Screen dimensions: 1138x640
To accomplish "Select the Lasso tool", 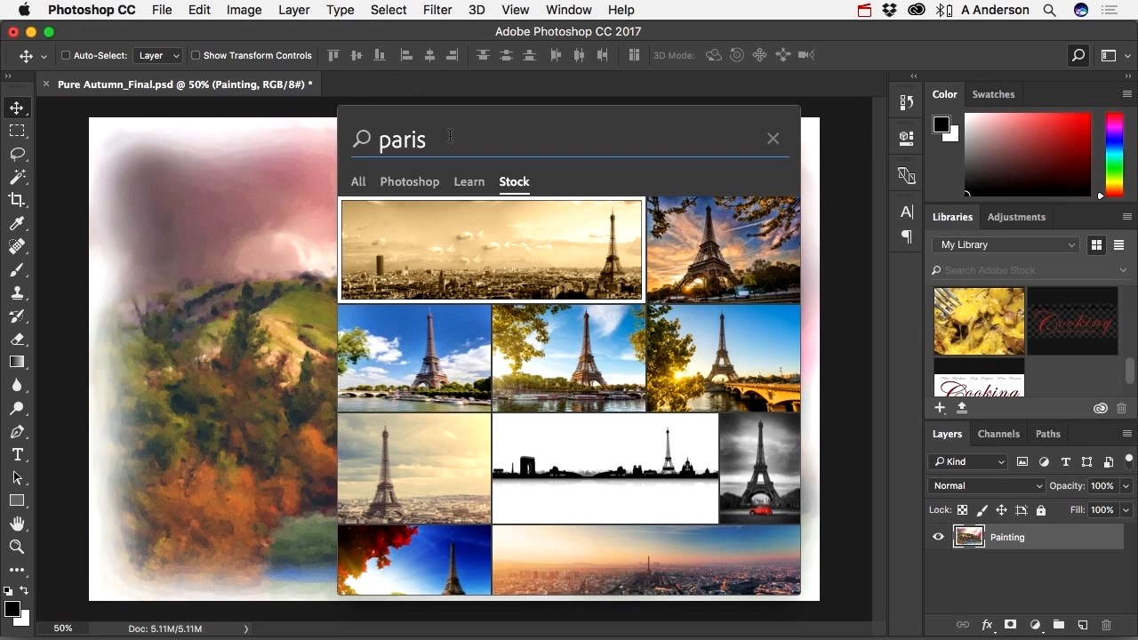I will coord(17,154).
